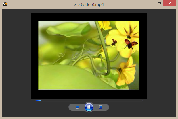
Task: Click the control bar between stop and pause
Action: click(x=82, y=107)
